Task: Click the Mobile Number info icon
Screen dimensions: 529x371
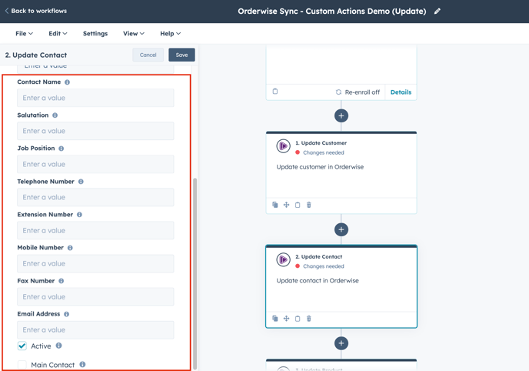Action: click(70, 248)
